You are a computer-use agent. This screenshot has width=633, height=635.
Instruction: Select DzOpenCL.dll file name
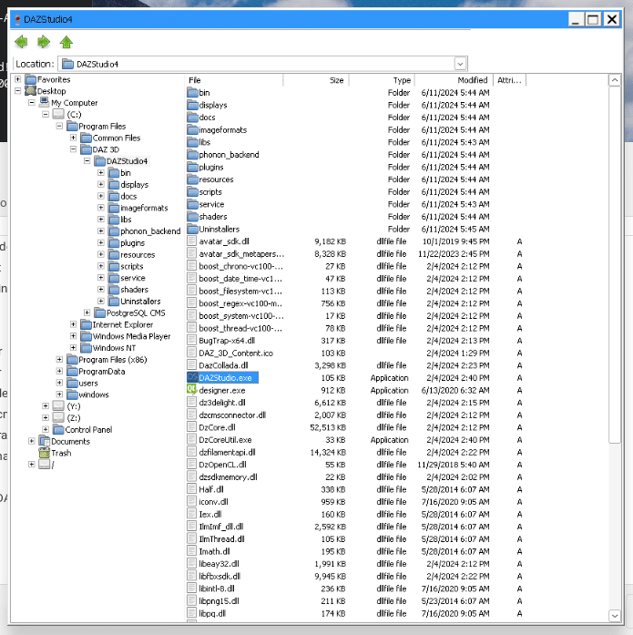tap(222, 465)
